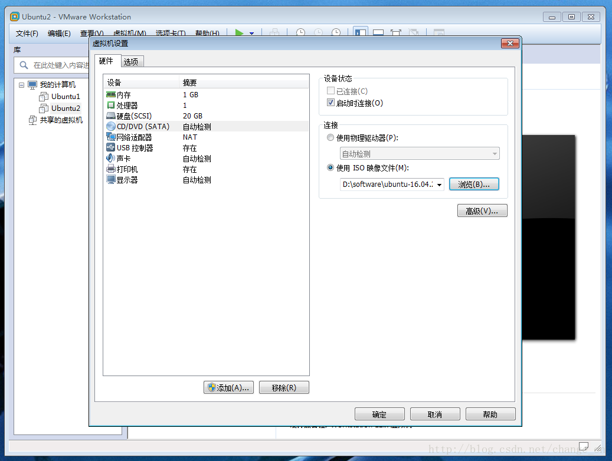Viewport: 612px width, 461px height.
Task: Open the 虚拟机(M) menu
Action: point(130,34)
